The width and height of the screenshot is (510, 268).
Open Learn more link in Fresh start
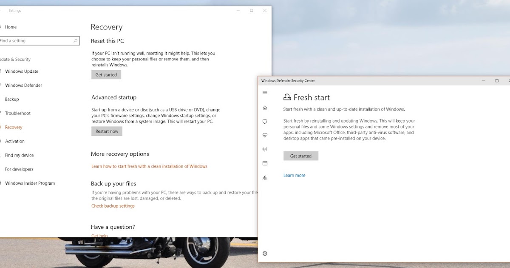point(295,175)
